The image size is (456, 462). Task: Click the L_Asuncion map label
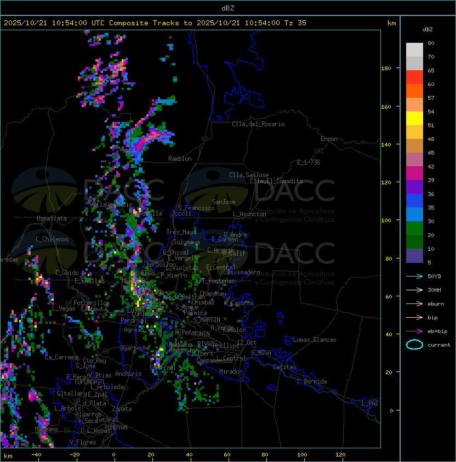pyautogui.click(x=249, y=214)
